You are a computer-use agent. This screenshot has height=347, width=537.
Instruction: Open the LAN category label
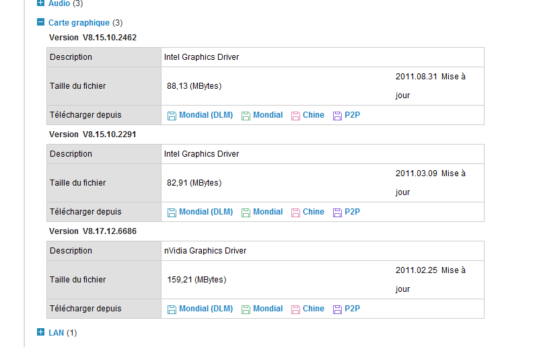click(x=56, y=333)
